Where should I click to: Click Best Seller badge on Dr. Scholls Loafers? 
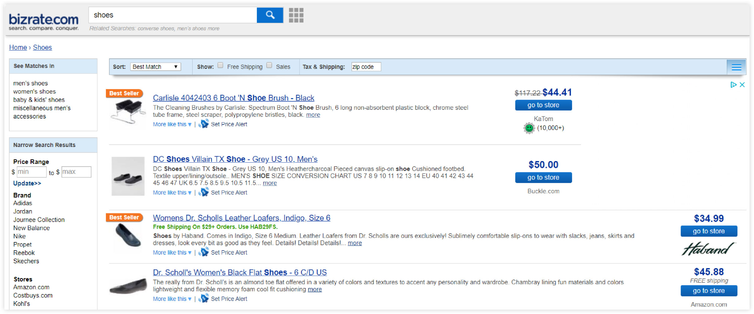point(124,217)
